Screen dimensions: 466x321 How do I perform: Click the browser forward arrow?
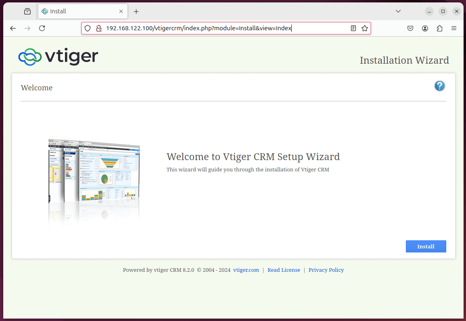click(27, 28)
